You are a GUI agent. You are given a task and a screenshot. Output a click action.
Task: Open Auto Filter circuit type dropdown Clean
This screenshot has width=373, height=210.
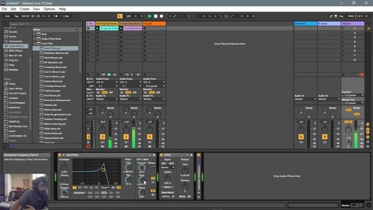click(104, 188)
